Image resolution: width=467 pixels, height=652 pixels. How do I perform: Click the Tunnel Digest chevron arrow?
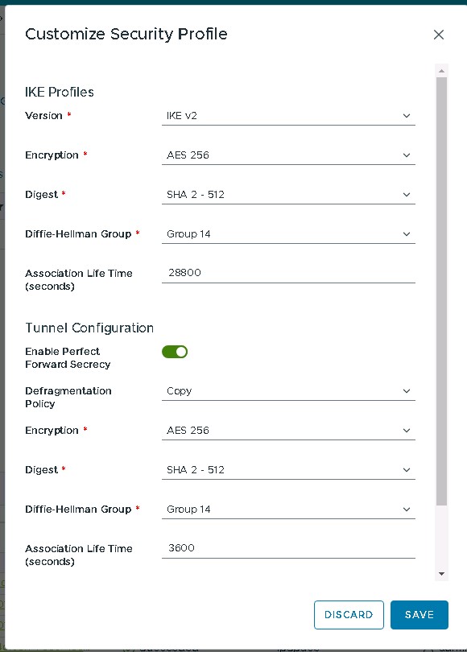click(x=407, y=470)
